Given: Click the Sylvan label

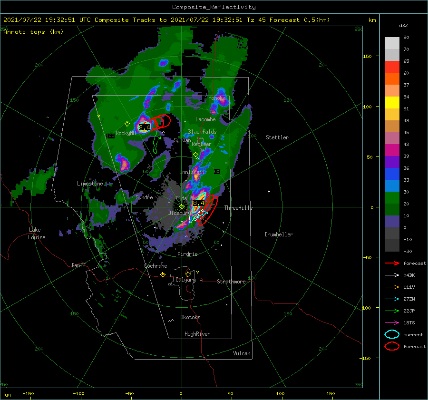Looking at the screenshot, I should [182, 140].
